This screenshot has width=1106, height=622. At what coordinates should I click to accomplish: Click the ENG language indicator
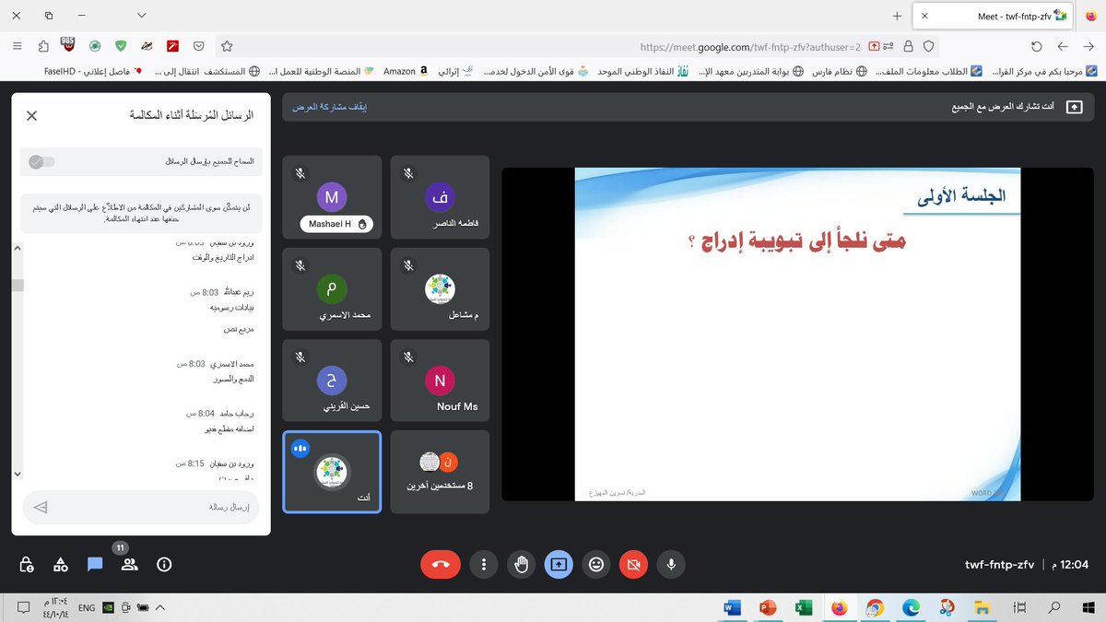[x=86, y=607]
